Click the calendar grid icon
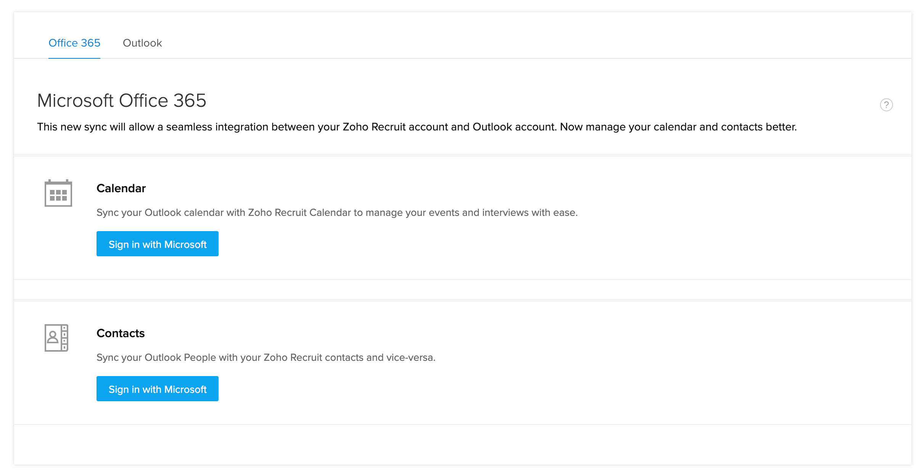 pyautogui.click(x=58, y=193)
